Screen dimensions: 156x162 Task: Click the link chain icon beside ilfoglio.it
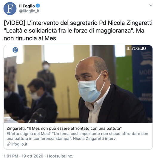9,144
